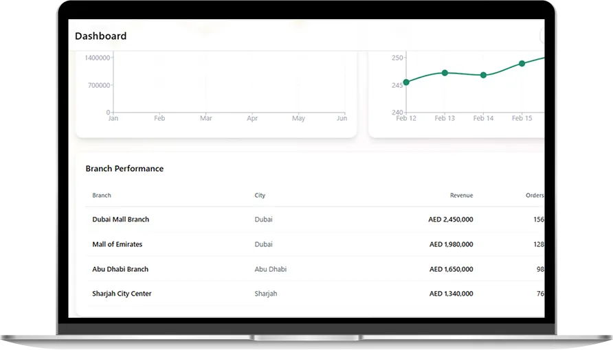Click the Dashboard page title
The image size is (613, 350).
(100, 36)
